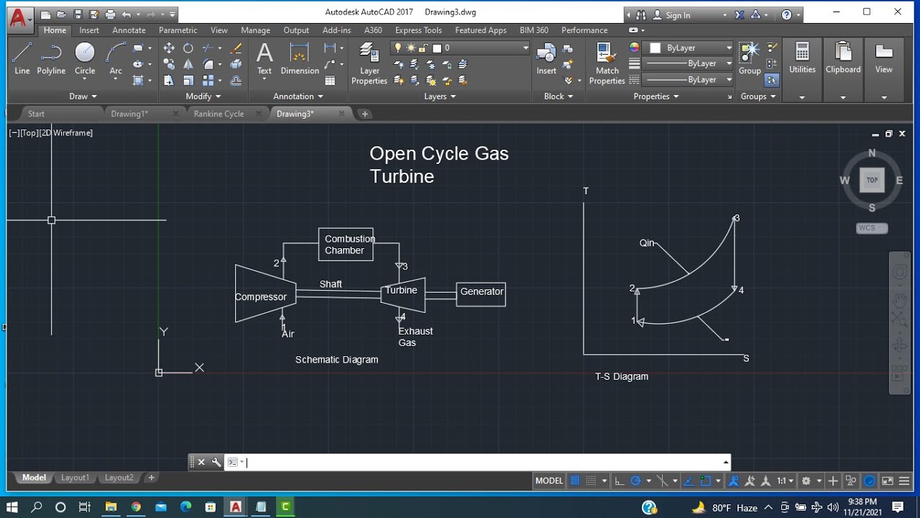
Task: Switch to Rankine Cycle drawing tab
Action: 218,114
